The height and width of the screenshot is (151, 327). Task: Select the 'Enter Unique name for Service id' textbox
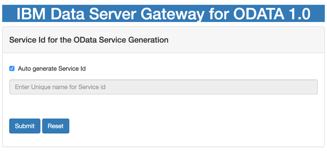[164, 87]
